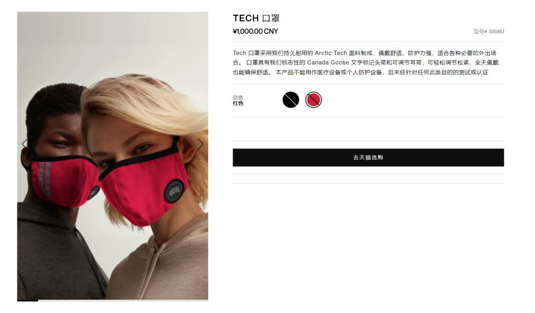
Task: Advance to the next product image arrow
Action: [x=201, y=144]
